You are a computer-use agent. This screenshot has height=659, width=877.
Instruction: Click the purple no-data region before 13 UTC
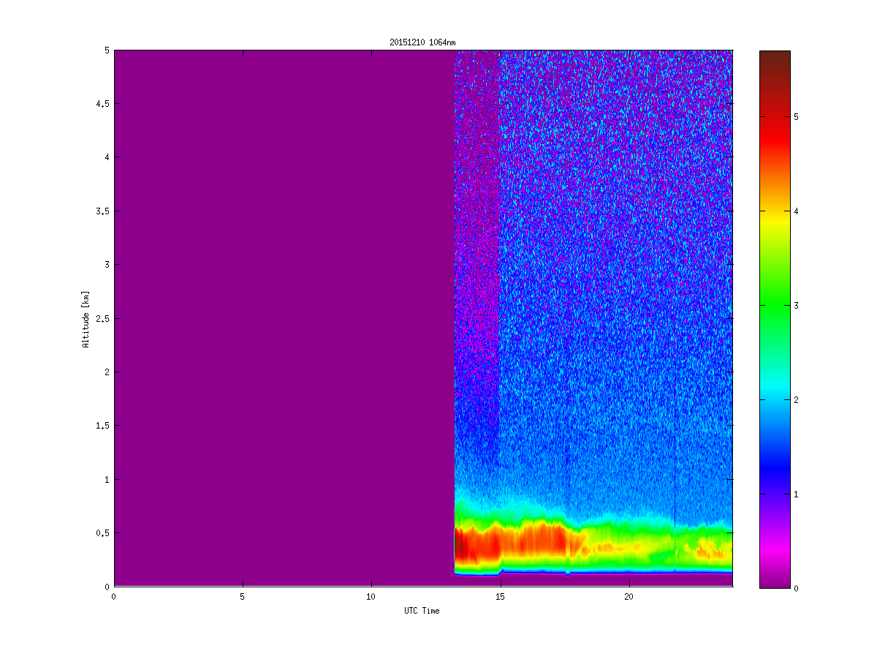pos(284,318)
